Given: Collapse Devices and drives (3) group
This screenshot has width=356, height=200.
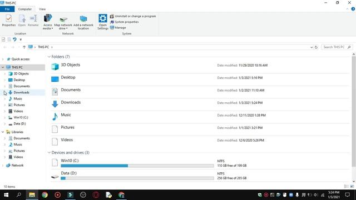Looking at the screenshot, I should 49,153.
